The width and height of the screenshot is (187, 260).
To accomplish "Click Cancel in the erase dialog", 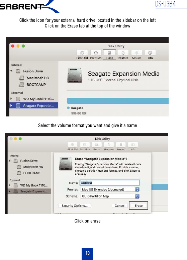I will [x=119, y=205].
